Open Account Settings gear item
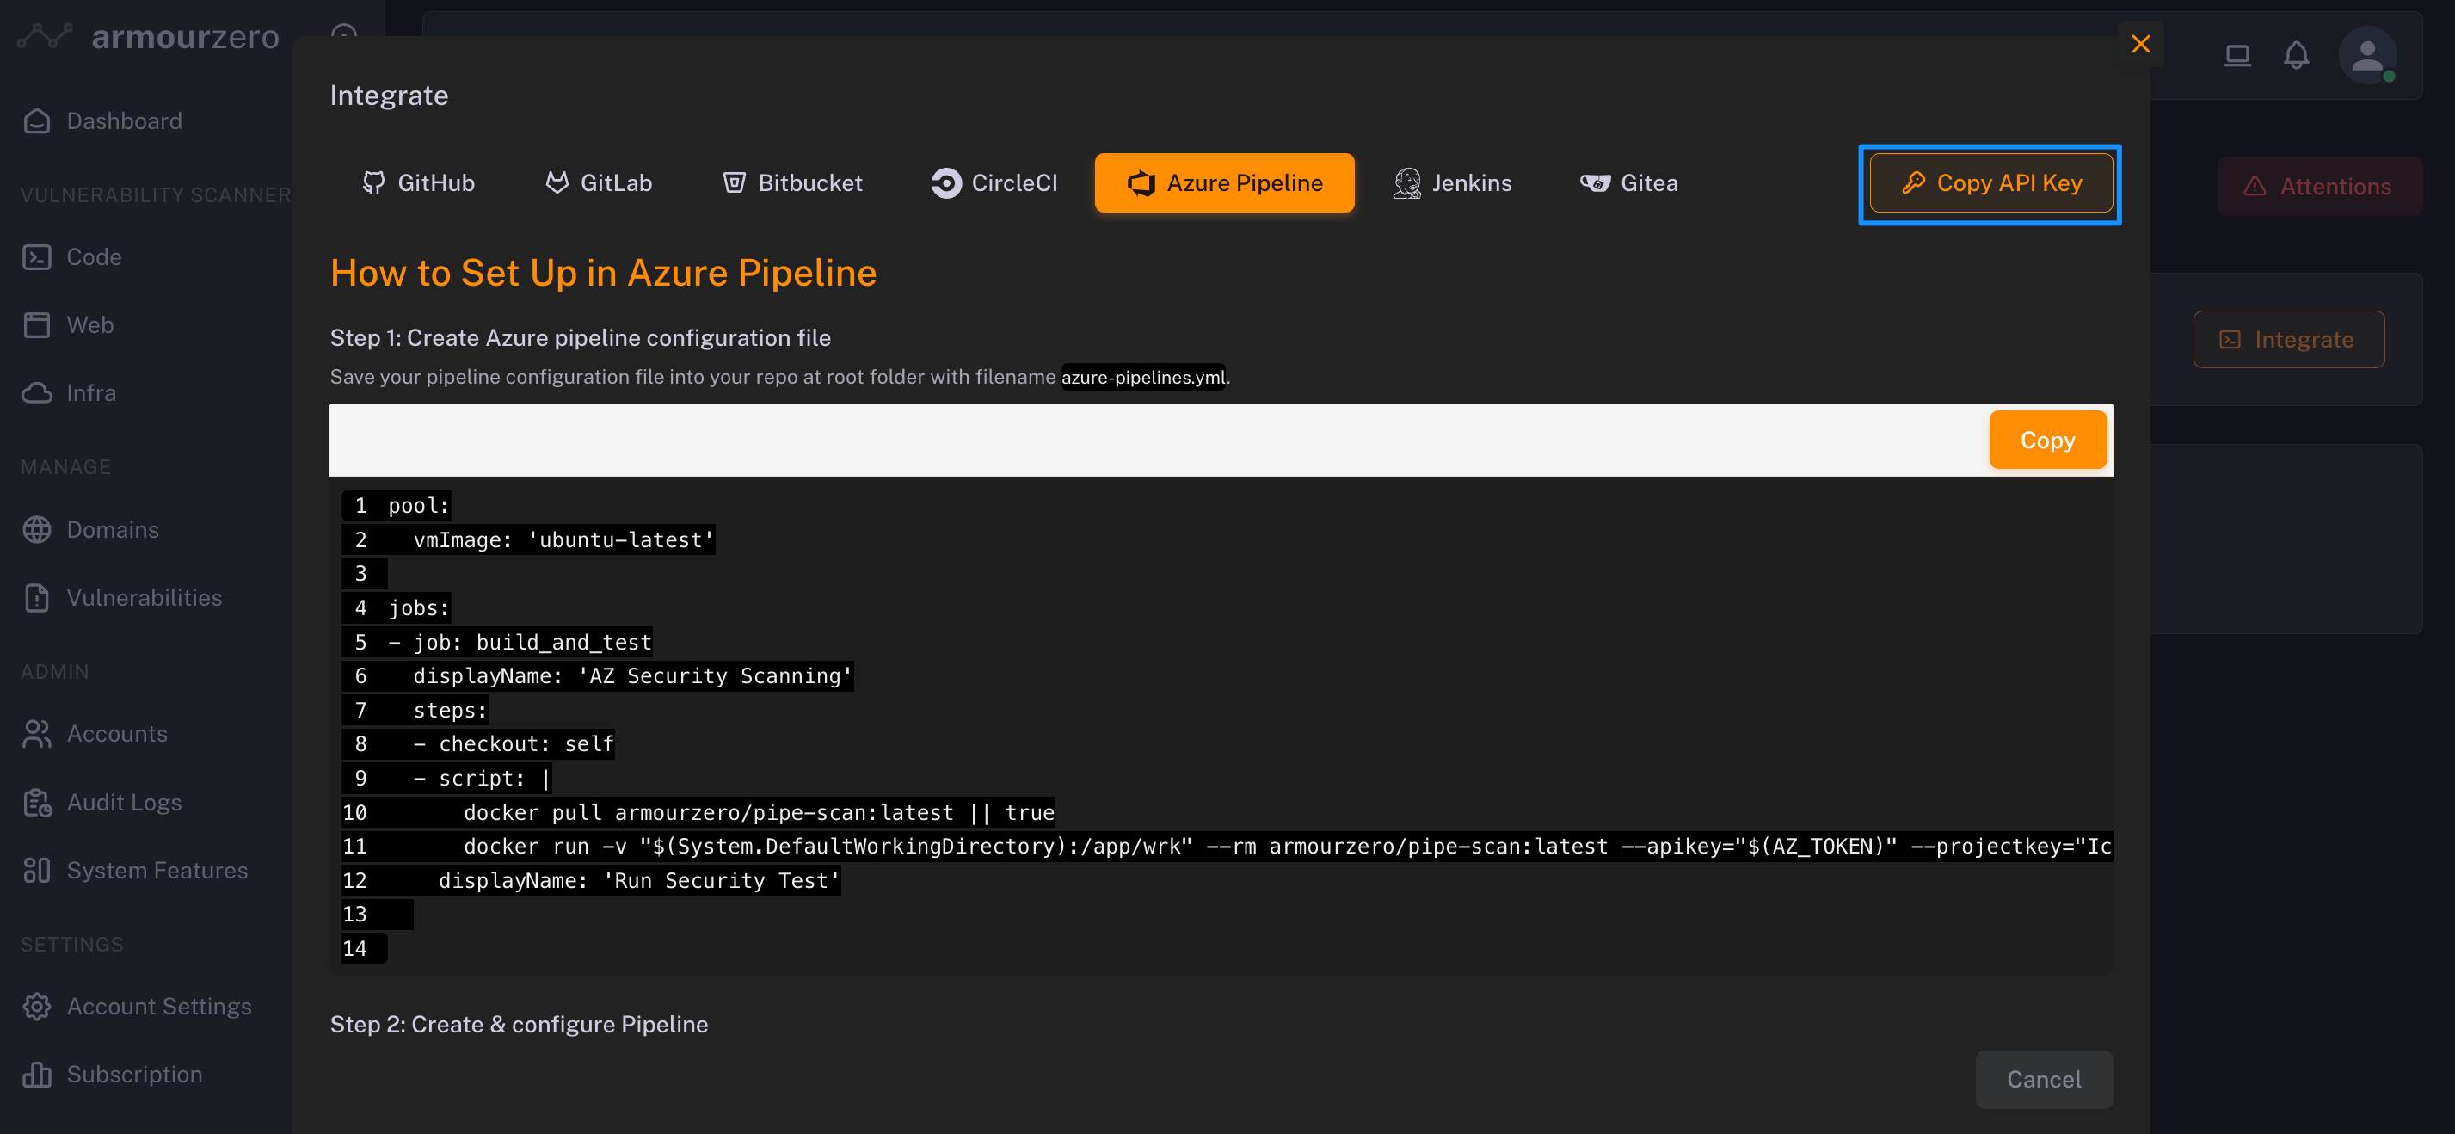The image size is (2455, 1134). click(x=158, y=1007)
